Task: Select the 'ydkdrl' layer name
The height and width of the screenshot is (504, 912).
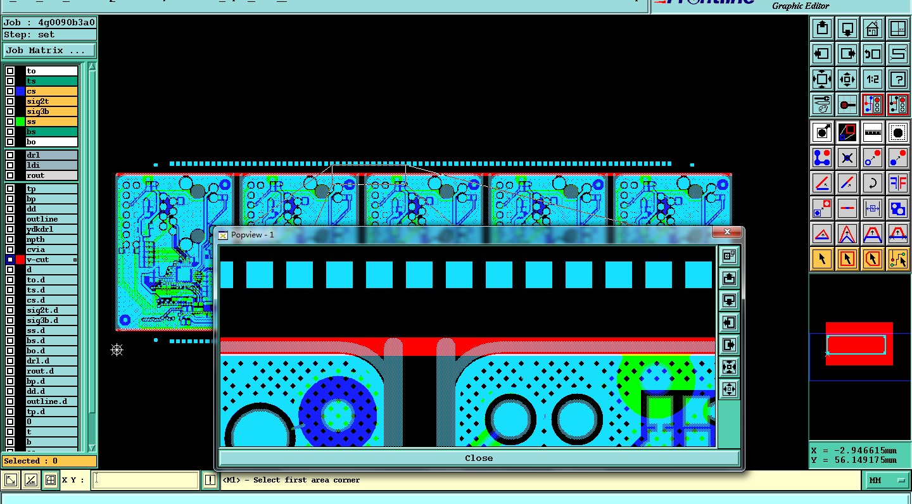Action: click(x=51, y=229)
